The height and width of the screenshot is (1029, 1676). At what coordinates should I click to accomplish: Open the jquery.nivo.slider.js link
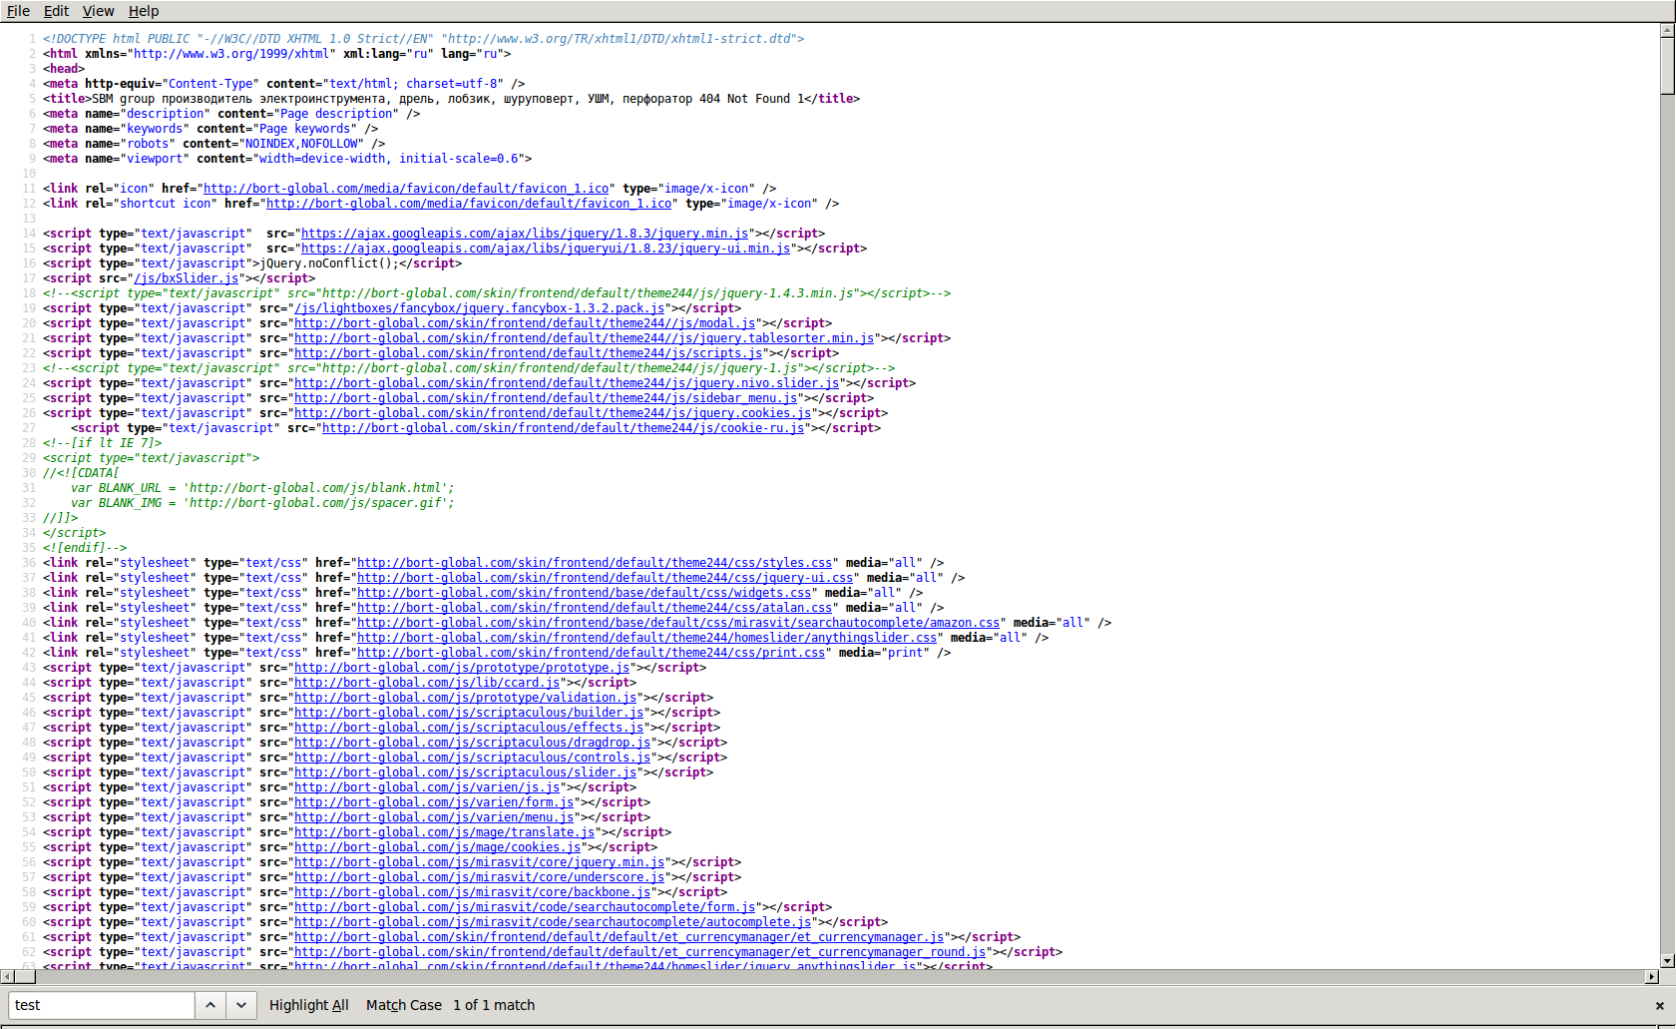[567, 383]
